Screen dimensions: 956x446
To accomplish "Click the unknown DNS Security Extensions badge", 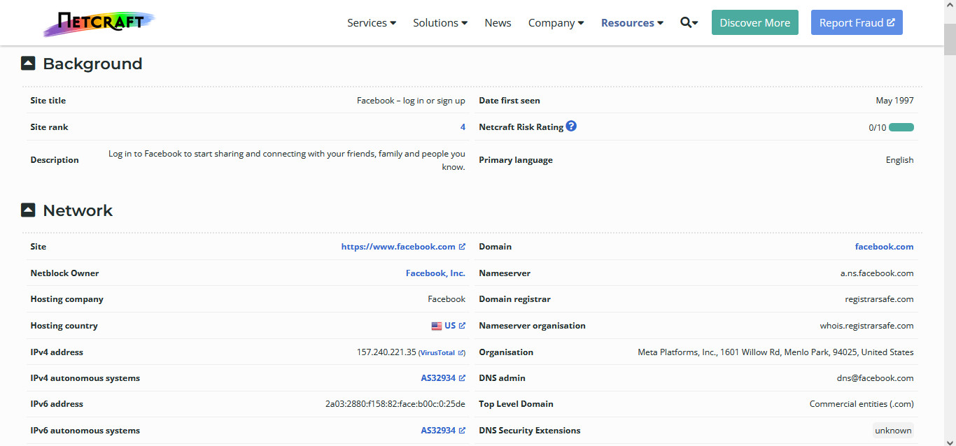I will point(893,431).
